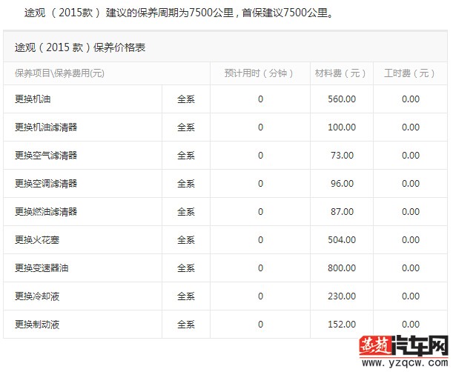Select the 800.00 transmission oil cost
The height and width of the screenshot is (372, 453).
(x=342, y=268)
